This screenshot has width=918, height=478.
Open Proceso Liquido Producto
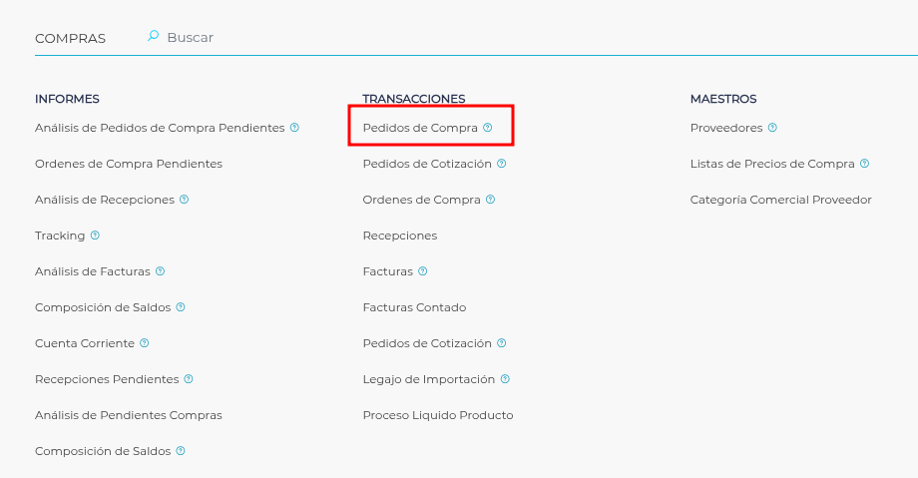[438, 415]
